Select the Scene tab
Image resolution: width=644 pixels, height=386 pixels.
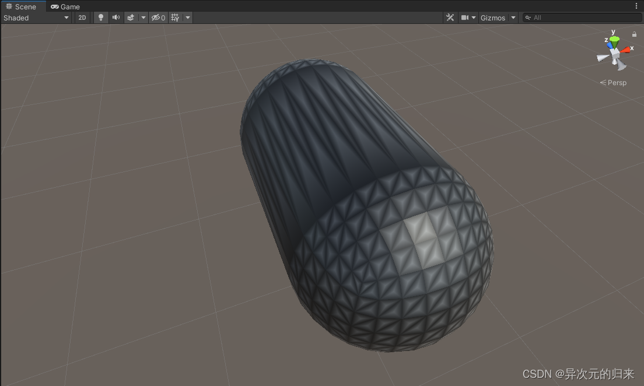(22, 6)
